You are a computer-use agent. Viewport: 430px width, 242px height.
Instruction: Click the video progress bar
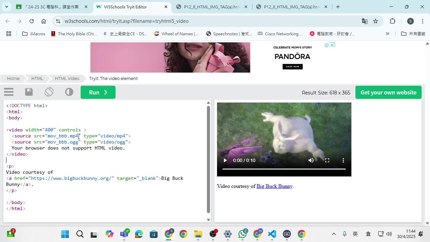tap(284, 169)
